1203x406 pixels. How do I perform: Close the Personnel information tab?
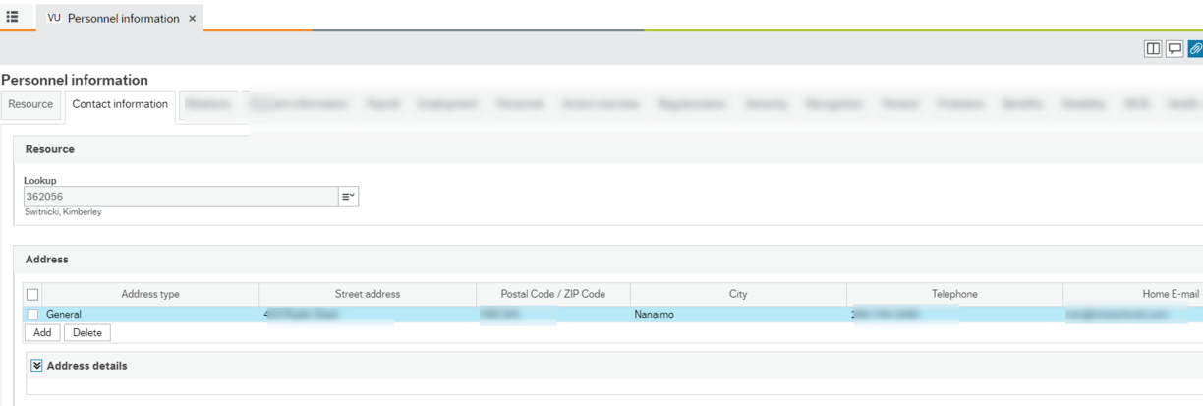pyautogui.click(x=193, y=19)
